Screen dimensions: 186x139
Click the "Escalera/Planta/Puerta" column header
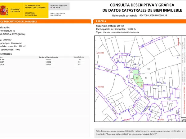pos(48,57)
